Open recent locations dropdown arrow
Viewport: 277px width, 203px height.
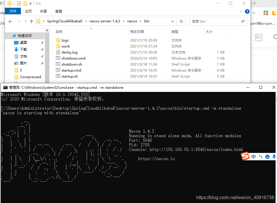click(x=25, y=21)
